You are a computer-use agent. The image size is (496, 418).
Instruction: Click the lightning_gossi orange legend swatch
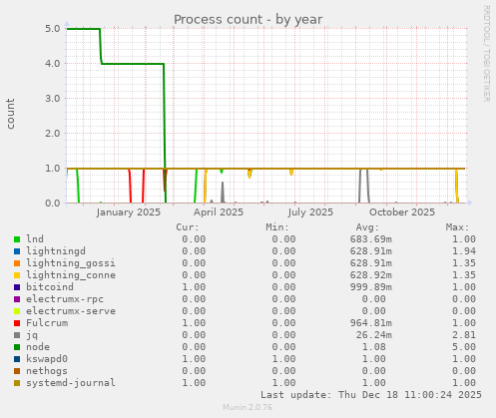[x=17, y=263]
